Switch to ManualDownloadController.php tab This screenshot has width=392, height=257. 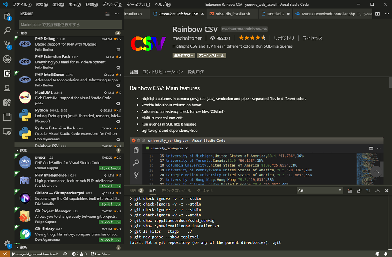click(x=332, y=14)
